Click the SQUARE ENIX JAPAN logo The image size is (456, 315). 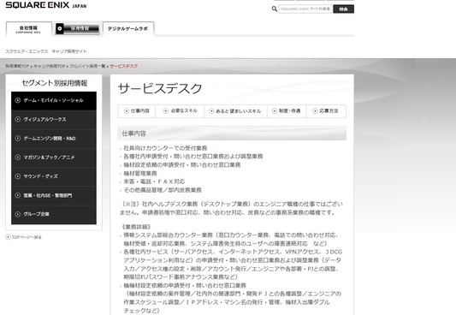click(x=46, y=5)
